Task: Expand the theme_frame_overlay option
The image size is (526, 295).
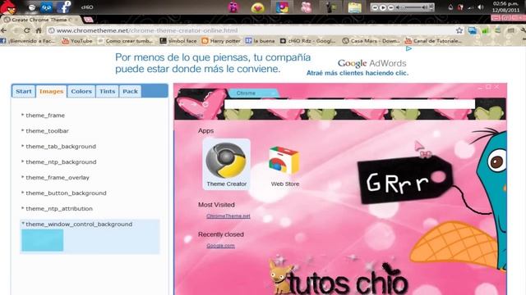Action: pyautogui.click(x=58, y=178)
